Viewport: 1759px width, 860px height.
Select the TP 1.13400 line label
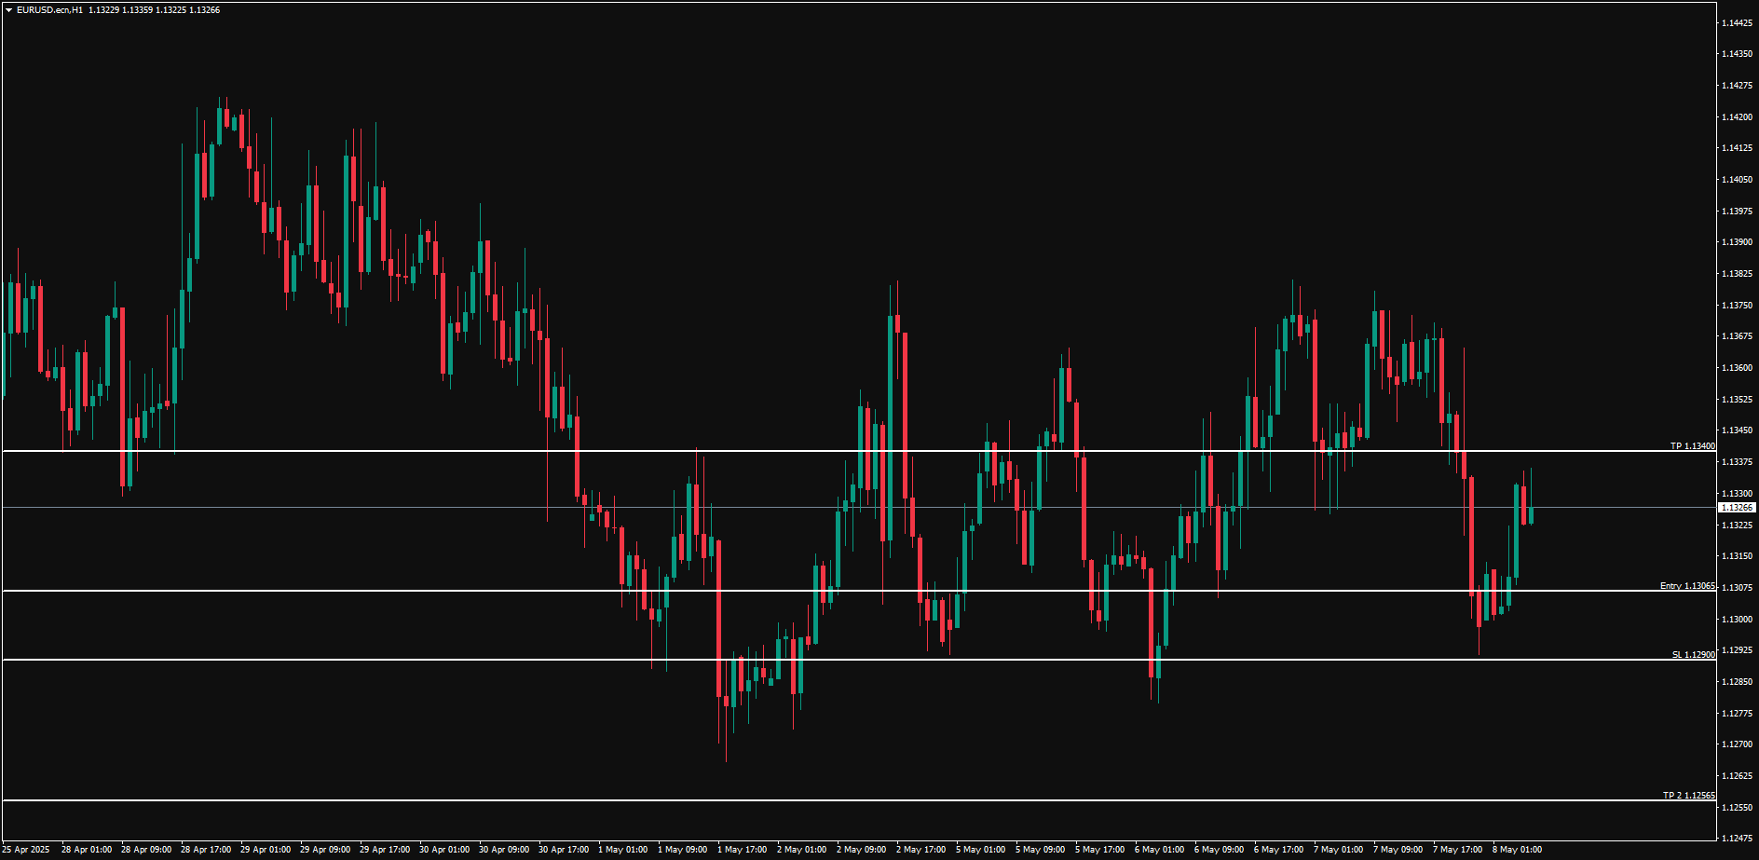(1692, 446)
